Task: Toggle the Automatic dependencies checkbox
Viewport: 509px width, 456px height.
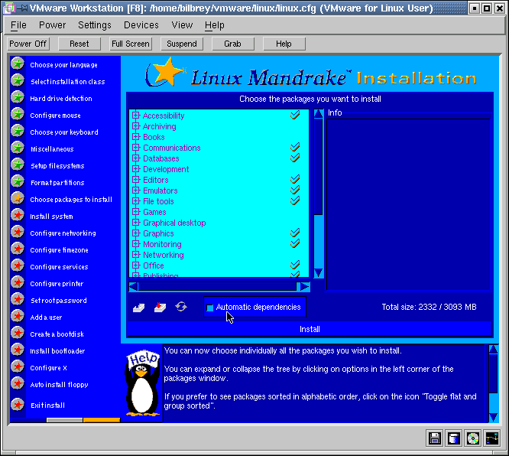Action: [210, 308]
